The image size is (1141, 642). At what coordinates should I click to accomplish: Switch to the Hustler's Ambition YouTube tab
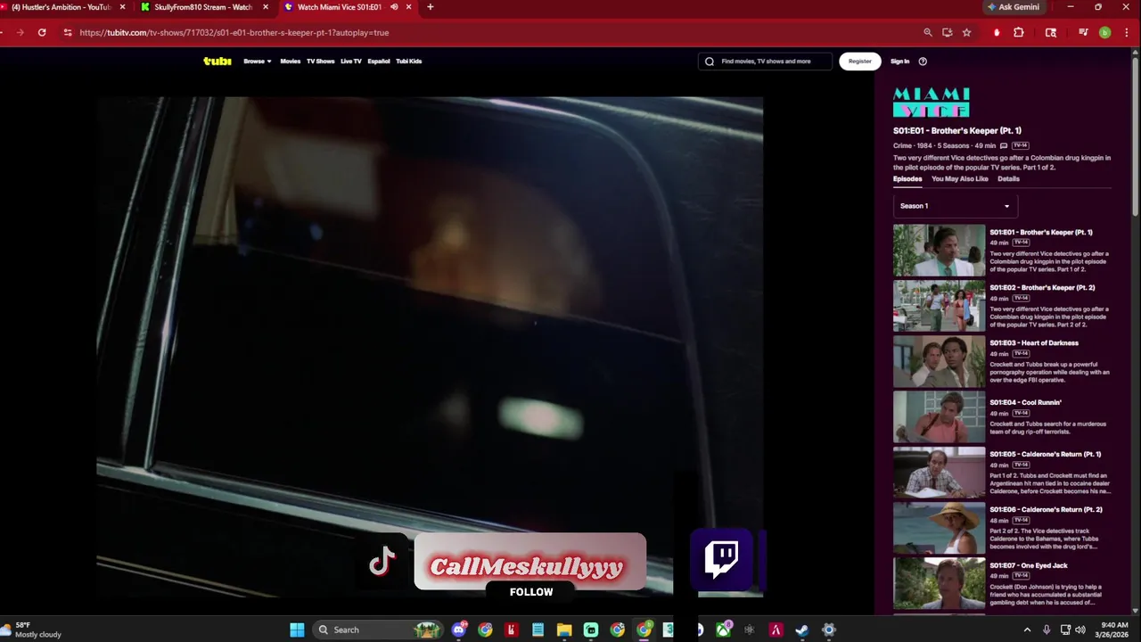point(61,7)
